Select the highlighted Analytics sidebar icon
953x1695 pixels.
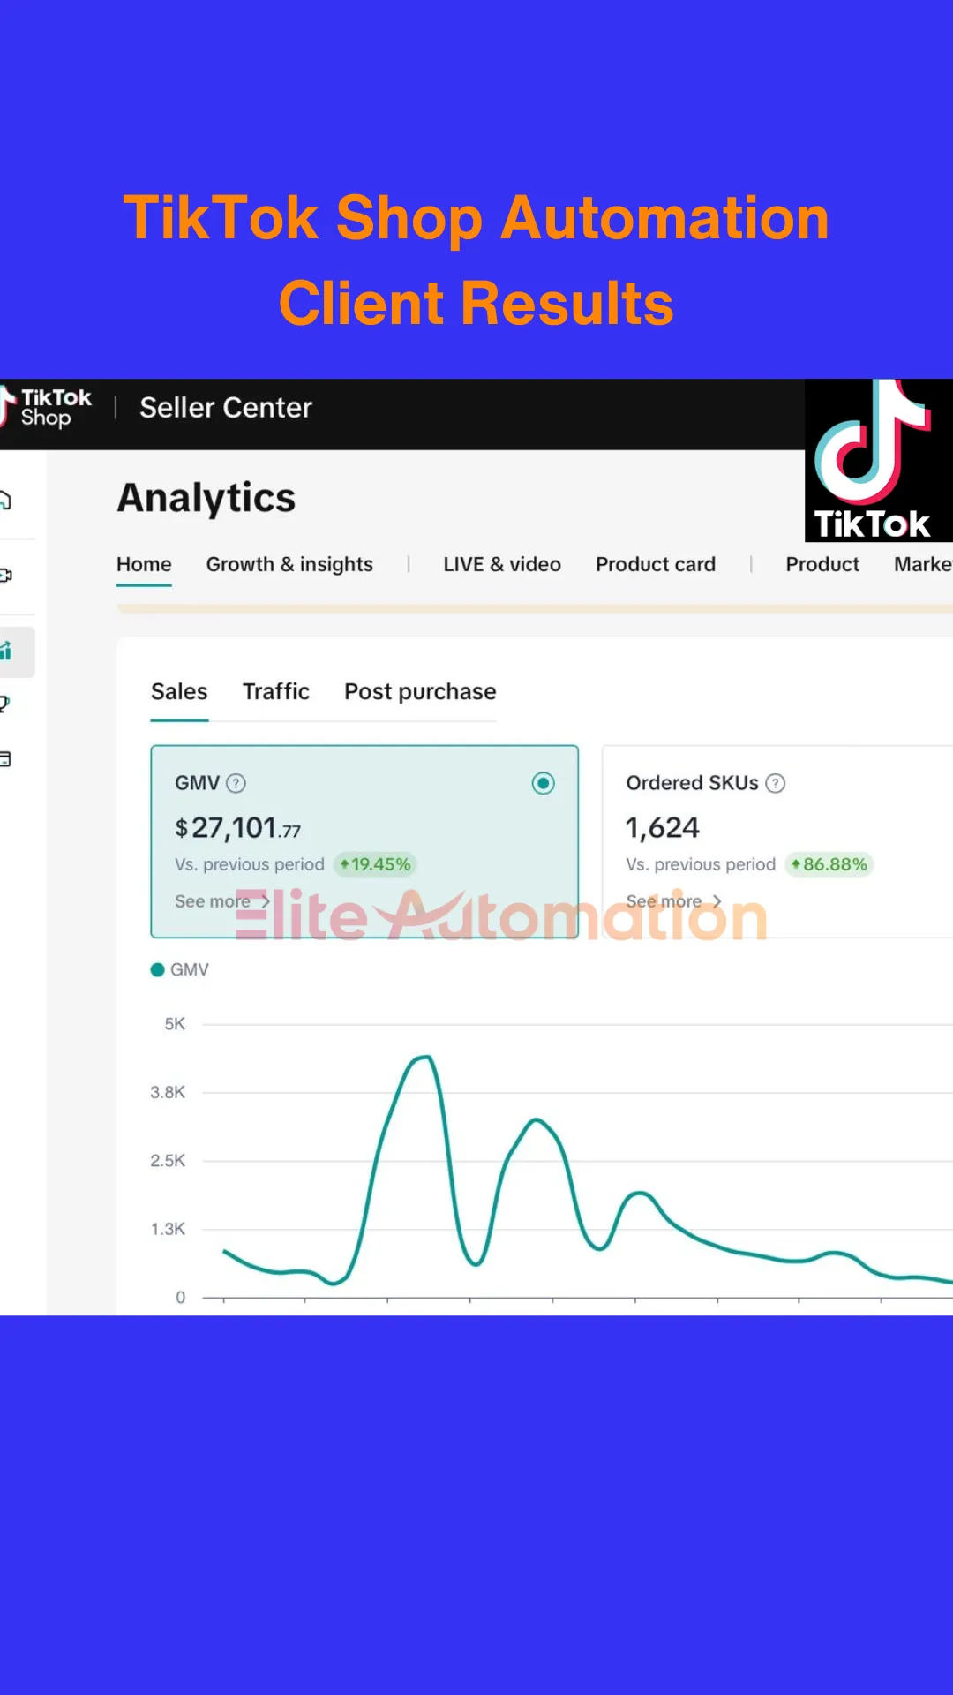tap(7, 652)
